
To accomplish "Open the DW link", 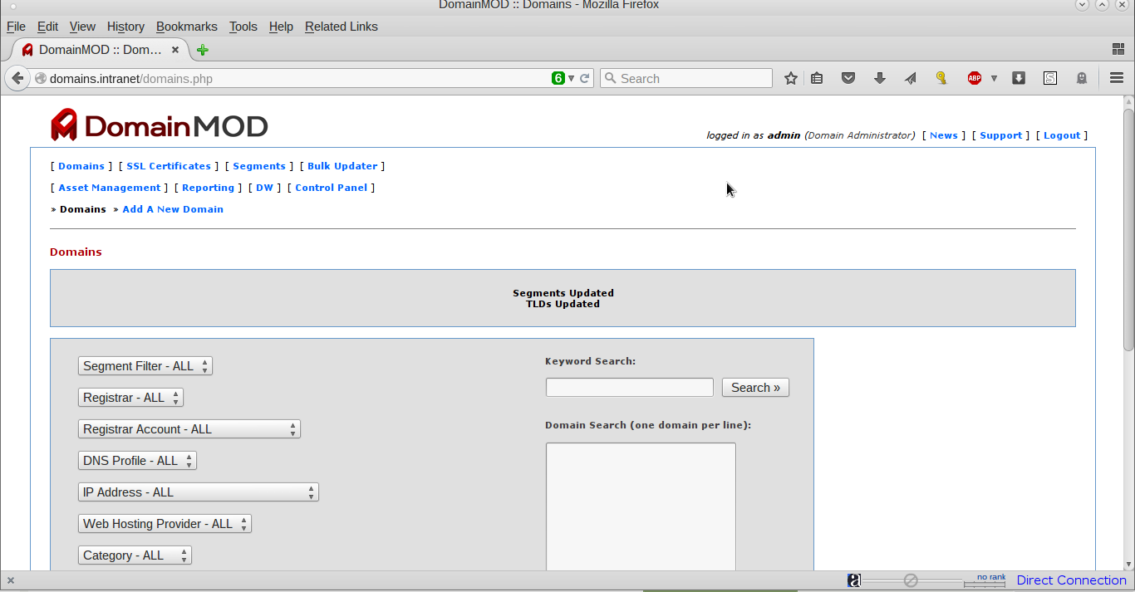I will tap(264, 188).
